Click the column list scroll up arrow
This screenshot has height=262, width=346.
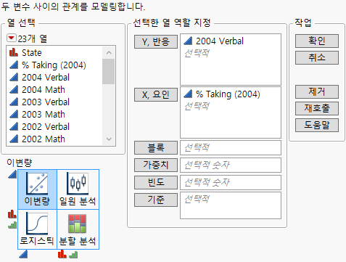point(109,52)
